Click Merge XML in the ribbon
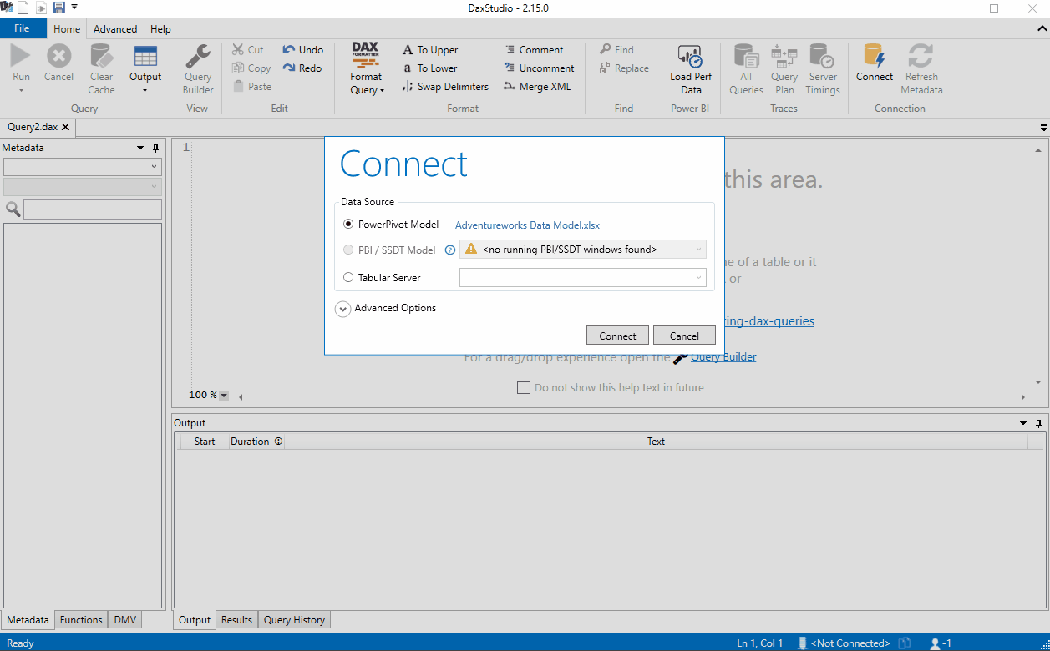The height and width of the screenshot is (651, 1050). (537, 87)
